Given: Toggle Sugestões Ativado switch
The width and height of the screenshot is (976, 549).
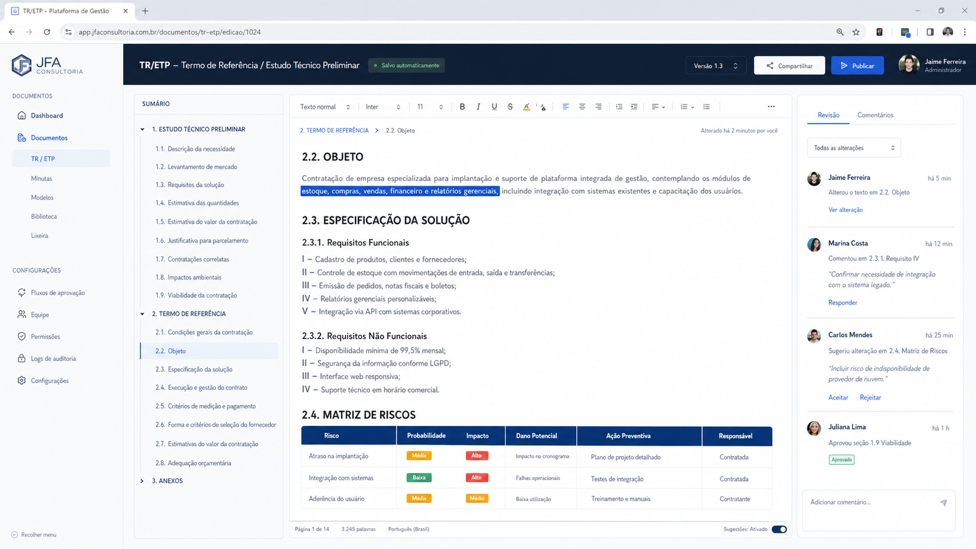Looking at the screenshot, I should [779, 529].
